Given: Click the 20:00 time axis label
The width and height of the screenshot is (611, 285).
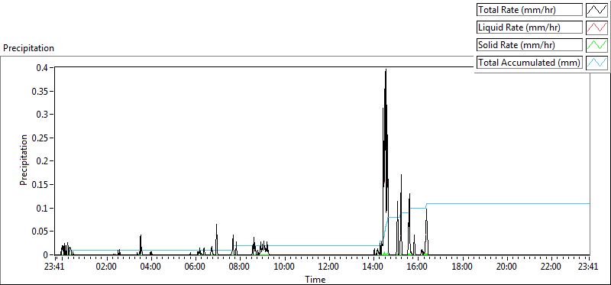Looking at the screenshot, I should tap(506, 267).
